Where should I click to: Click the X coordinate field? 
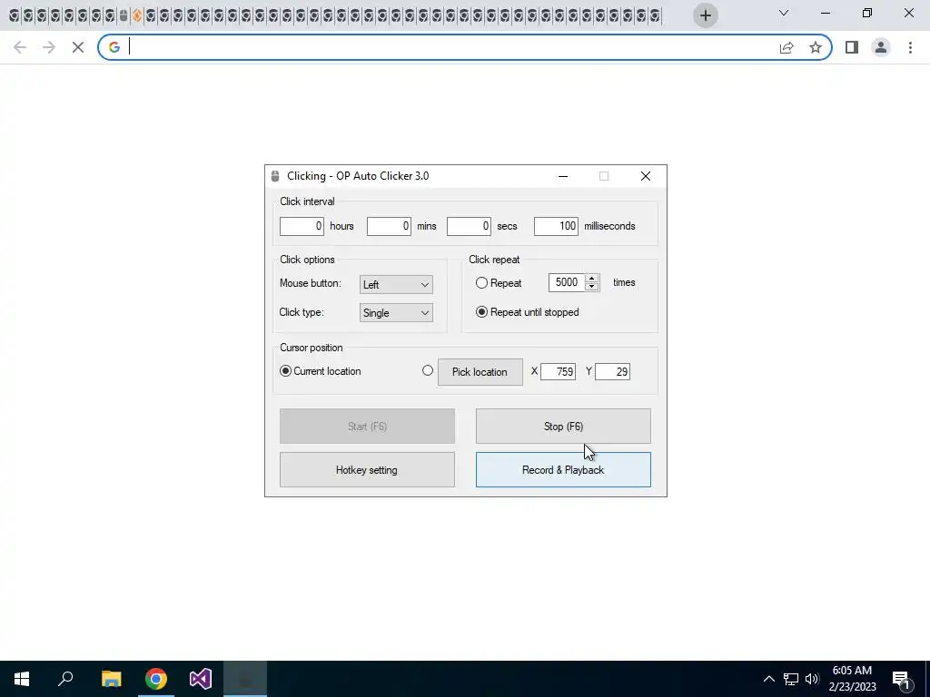point(559,371)
